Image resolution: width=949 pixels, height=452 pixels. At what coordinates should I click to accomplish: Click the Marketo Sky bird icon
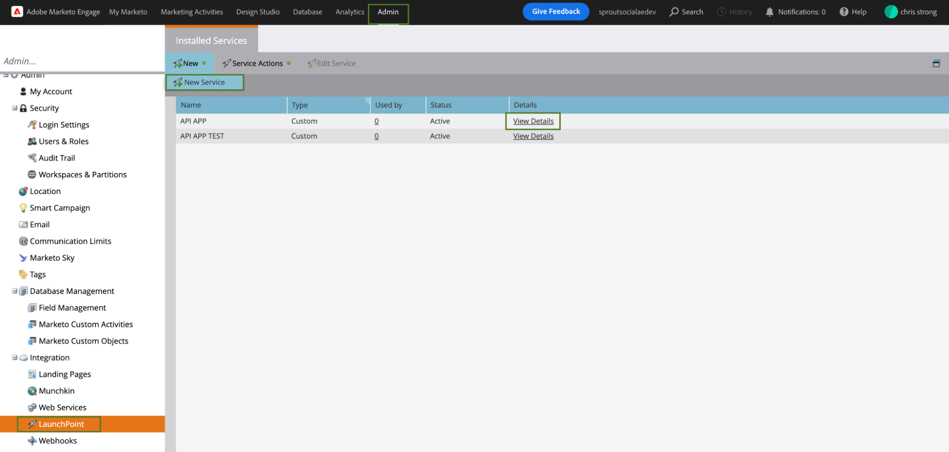pos(23,258)
